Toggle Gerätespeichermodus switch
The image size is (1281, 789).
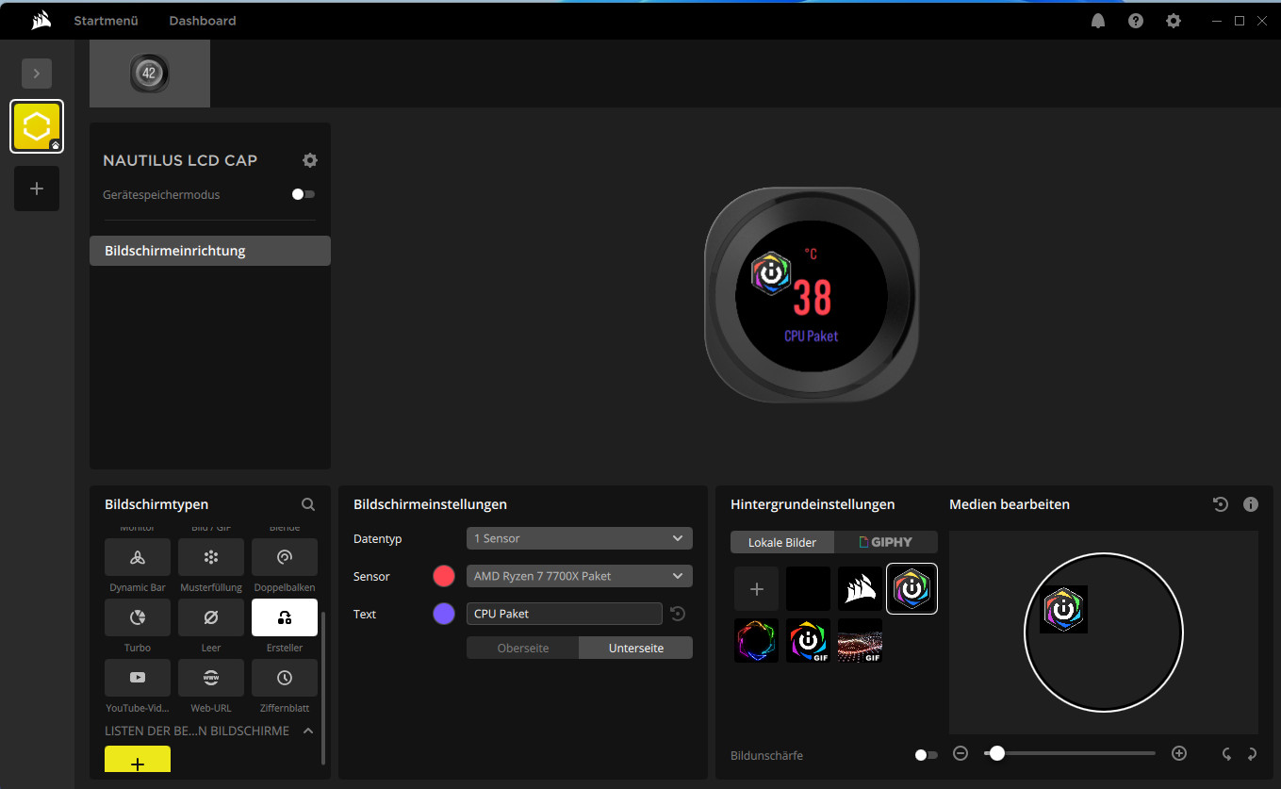click(304, 194)
